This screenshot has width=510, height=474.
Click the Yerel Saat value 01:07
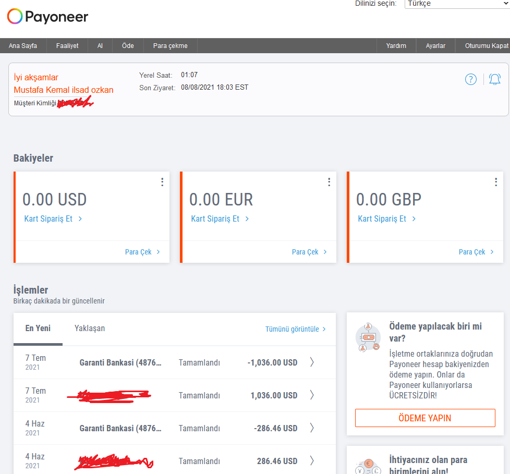pos(189,75)
